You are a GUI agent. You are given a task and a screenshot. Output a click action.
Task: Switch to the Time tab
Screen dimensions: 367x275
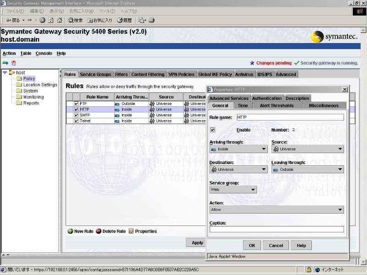click(x=243, y=105)
